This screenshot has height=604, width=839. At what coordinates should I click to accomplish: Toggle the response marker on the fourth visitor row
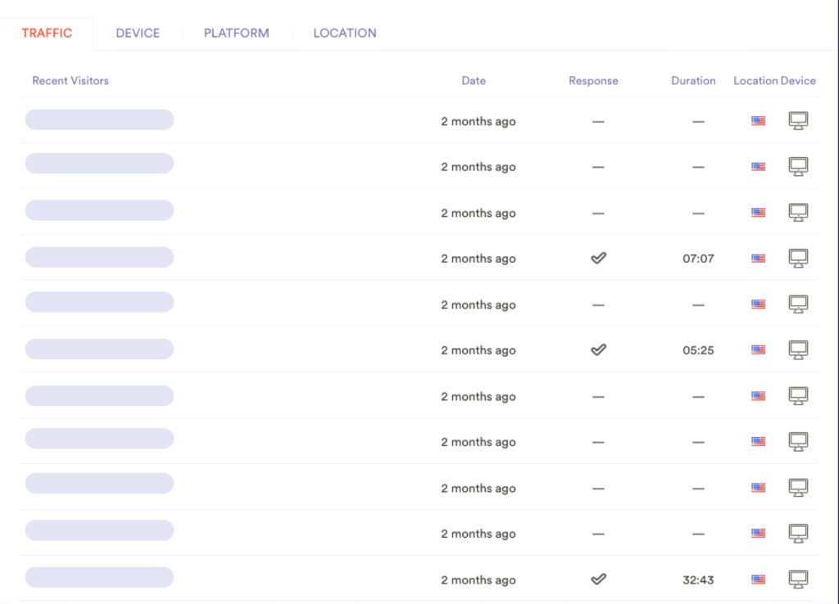coord(598,258)
